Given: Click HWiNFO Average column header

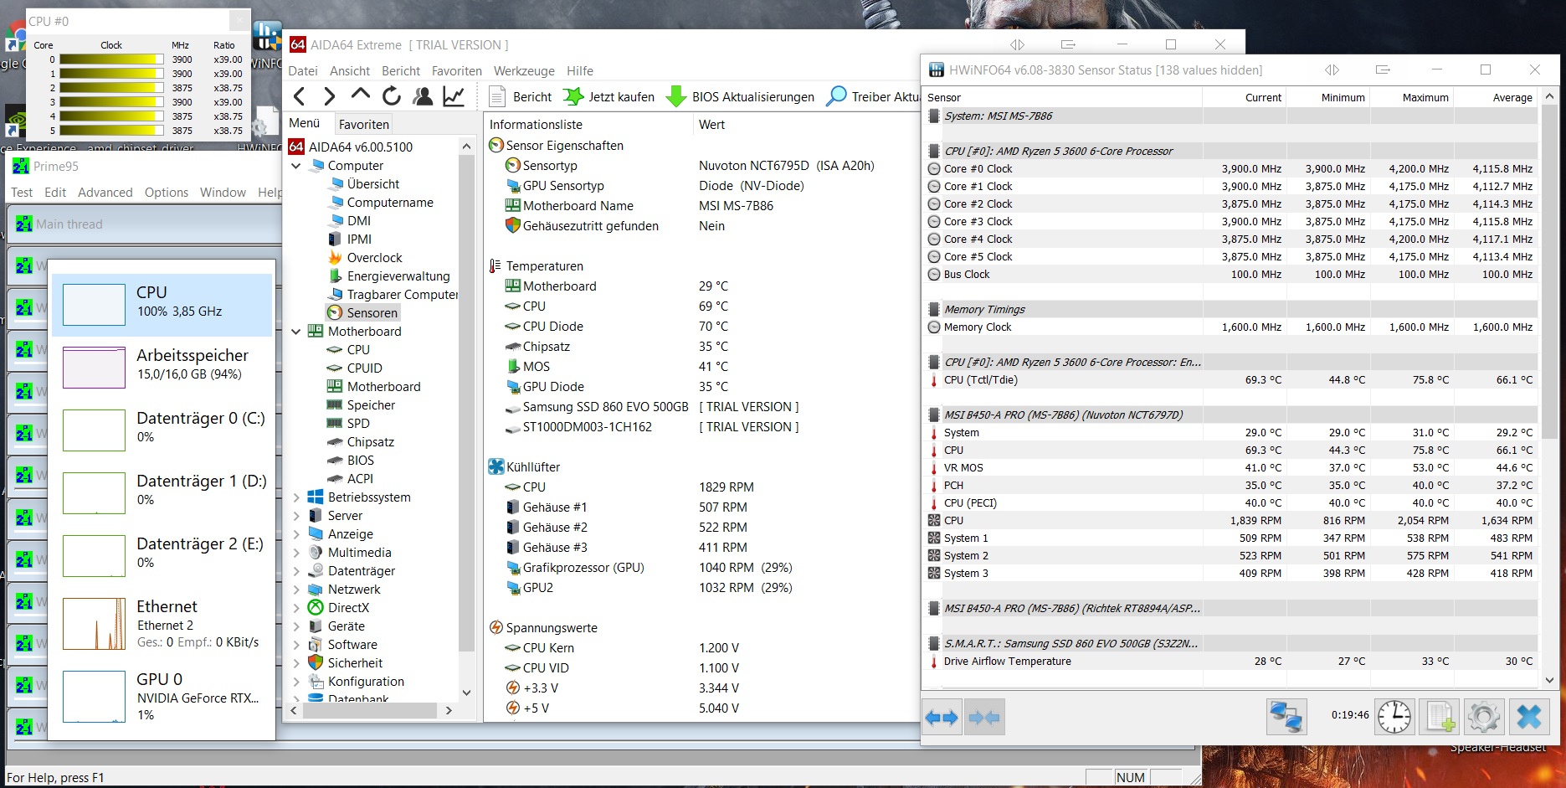Looking at the screenshot, I should [1496, 97].
